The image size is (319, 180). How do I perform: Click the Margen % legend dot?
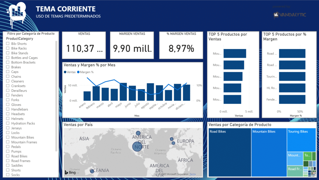[78, 72]
